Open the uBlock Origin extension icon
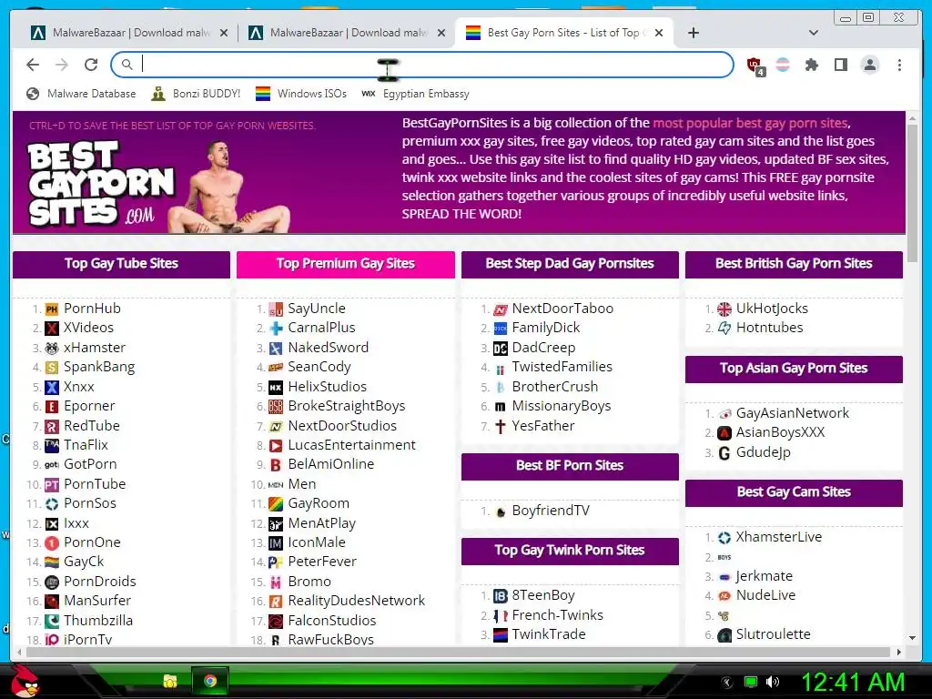Viewport: 932px width, 699px height. (x=755, y=66)
